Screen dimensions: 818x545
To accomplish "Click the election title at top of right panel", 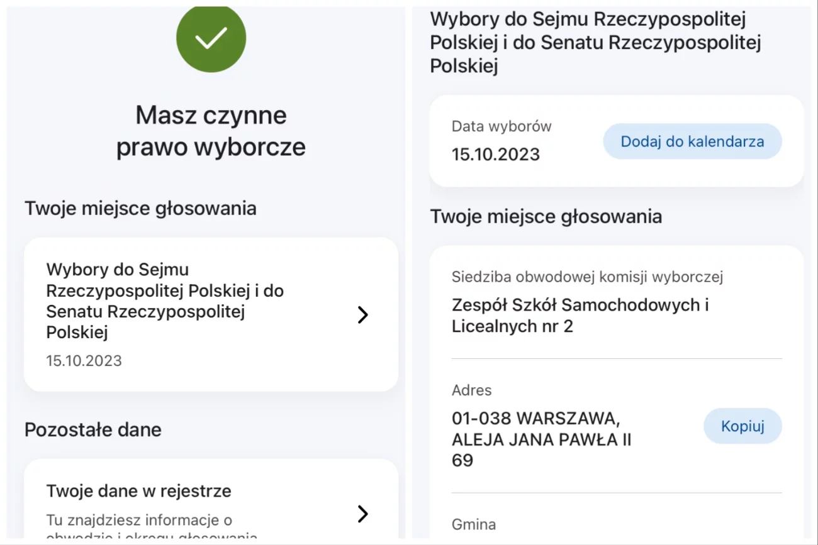I will click(595, 42).
